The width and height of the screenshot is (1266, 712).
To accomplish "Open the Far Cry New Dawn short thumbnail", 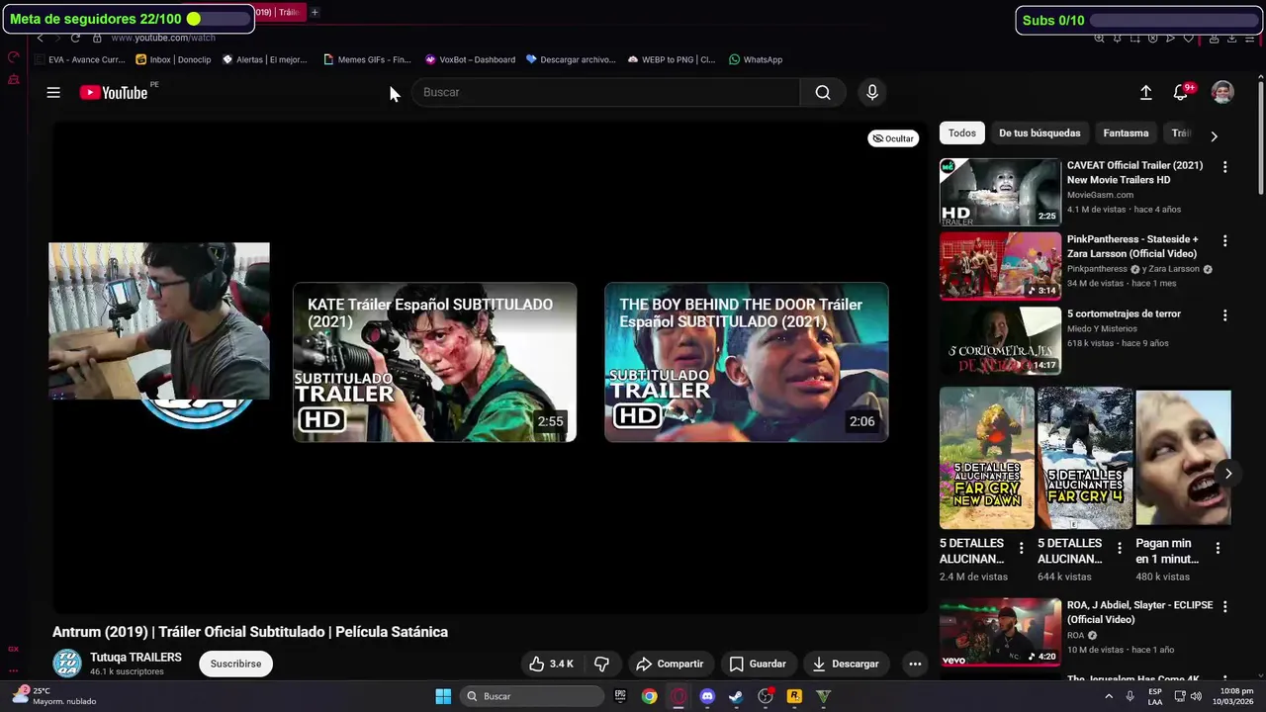I will click(x=987, y=458).
